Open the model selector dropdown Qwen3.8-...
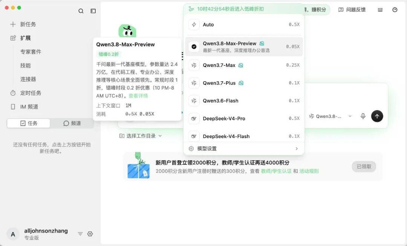407x246 pixels. point(330,116)
